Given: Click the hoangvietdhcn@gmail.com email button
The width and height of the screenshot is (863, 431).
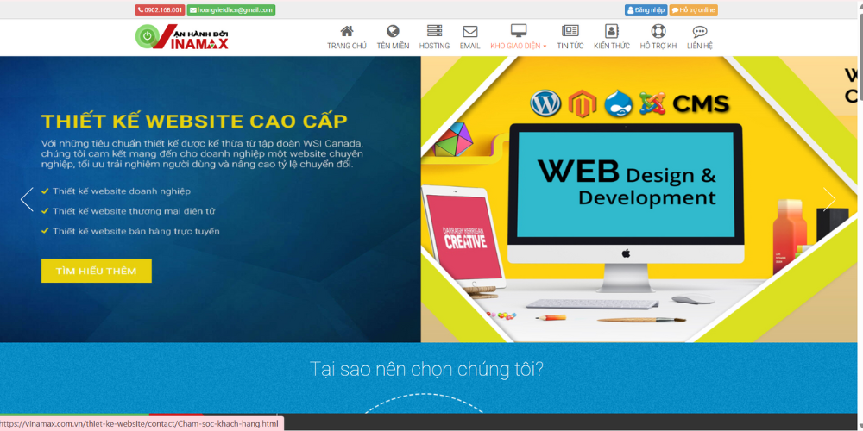Looking at the screenshot, I should point(231,9).
